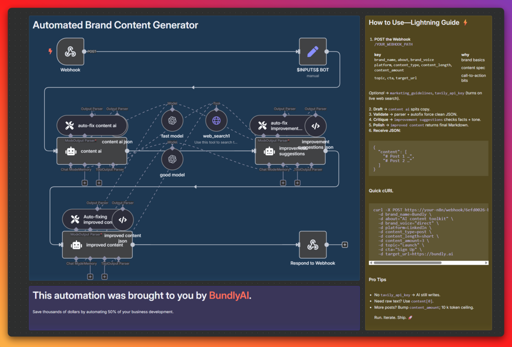The image size is (512, 347).
Task: Click the 'Automated Brand Content Generator' title
Action: (x=115, y=25)
